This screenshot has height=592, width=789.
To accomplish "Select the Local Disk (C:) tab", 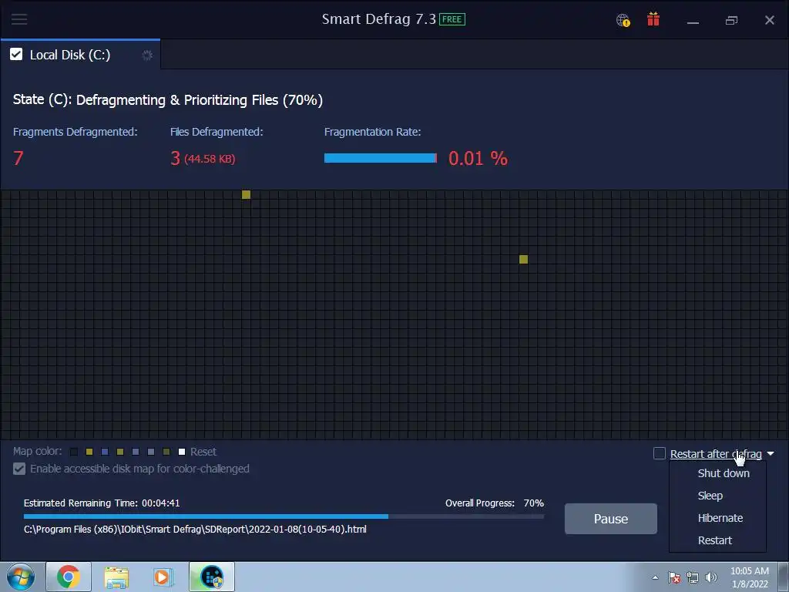I will click(x=80, y=55).
